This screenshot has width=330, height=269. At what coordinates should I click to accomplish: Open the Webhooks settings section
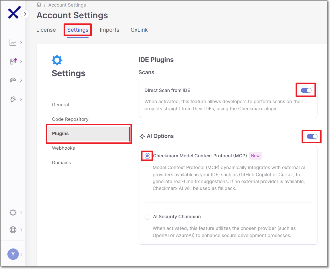coord(63,148)
